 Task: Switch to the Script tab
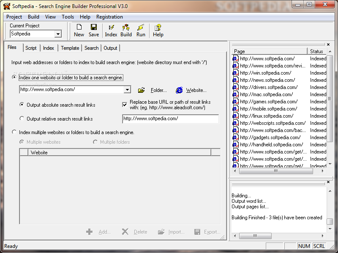31,48
